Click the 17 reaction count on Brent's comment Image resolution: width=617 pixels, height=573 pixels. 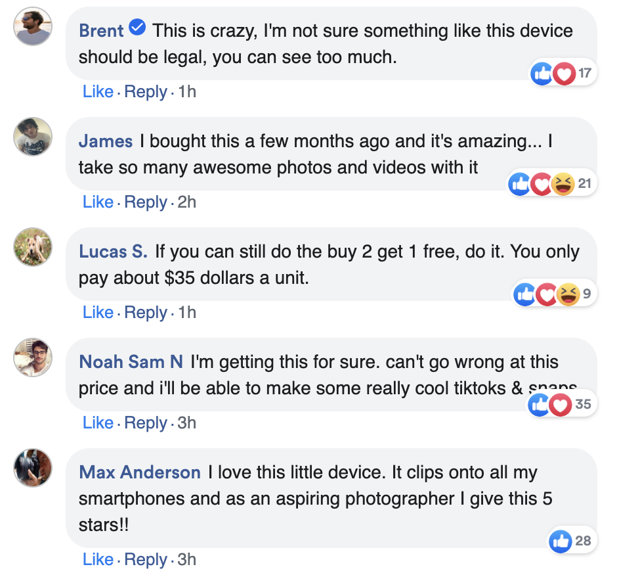coord(585,73)
